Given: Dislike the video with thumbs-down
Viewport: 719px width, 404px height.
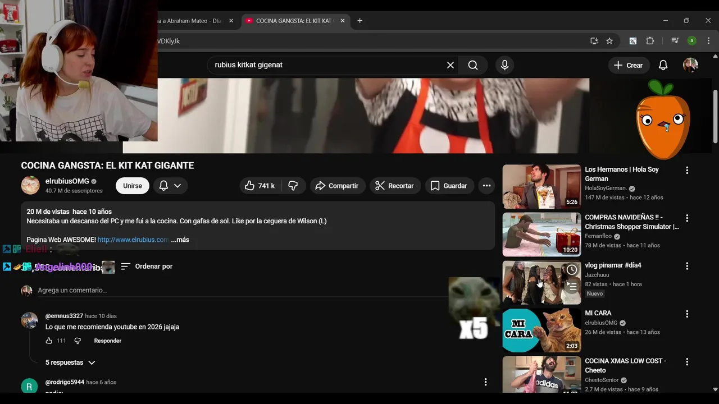Looking at the screenshot, I should (x=293, y=186).
